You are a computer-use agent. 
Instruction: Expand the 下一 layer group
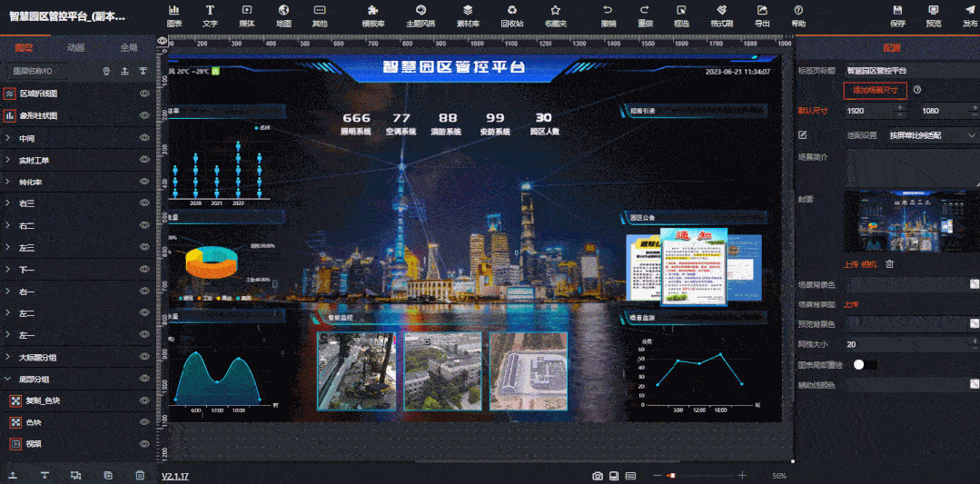click(7, 270)
